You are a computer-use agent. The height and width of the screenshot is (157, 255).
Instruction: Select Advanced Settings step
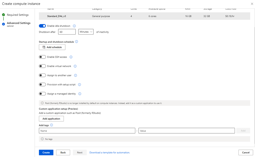pos(18,23)
